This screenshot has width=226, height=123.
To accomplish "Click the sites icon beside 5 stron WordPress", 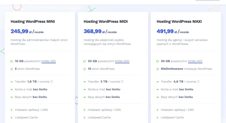I will coord(12,69).
